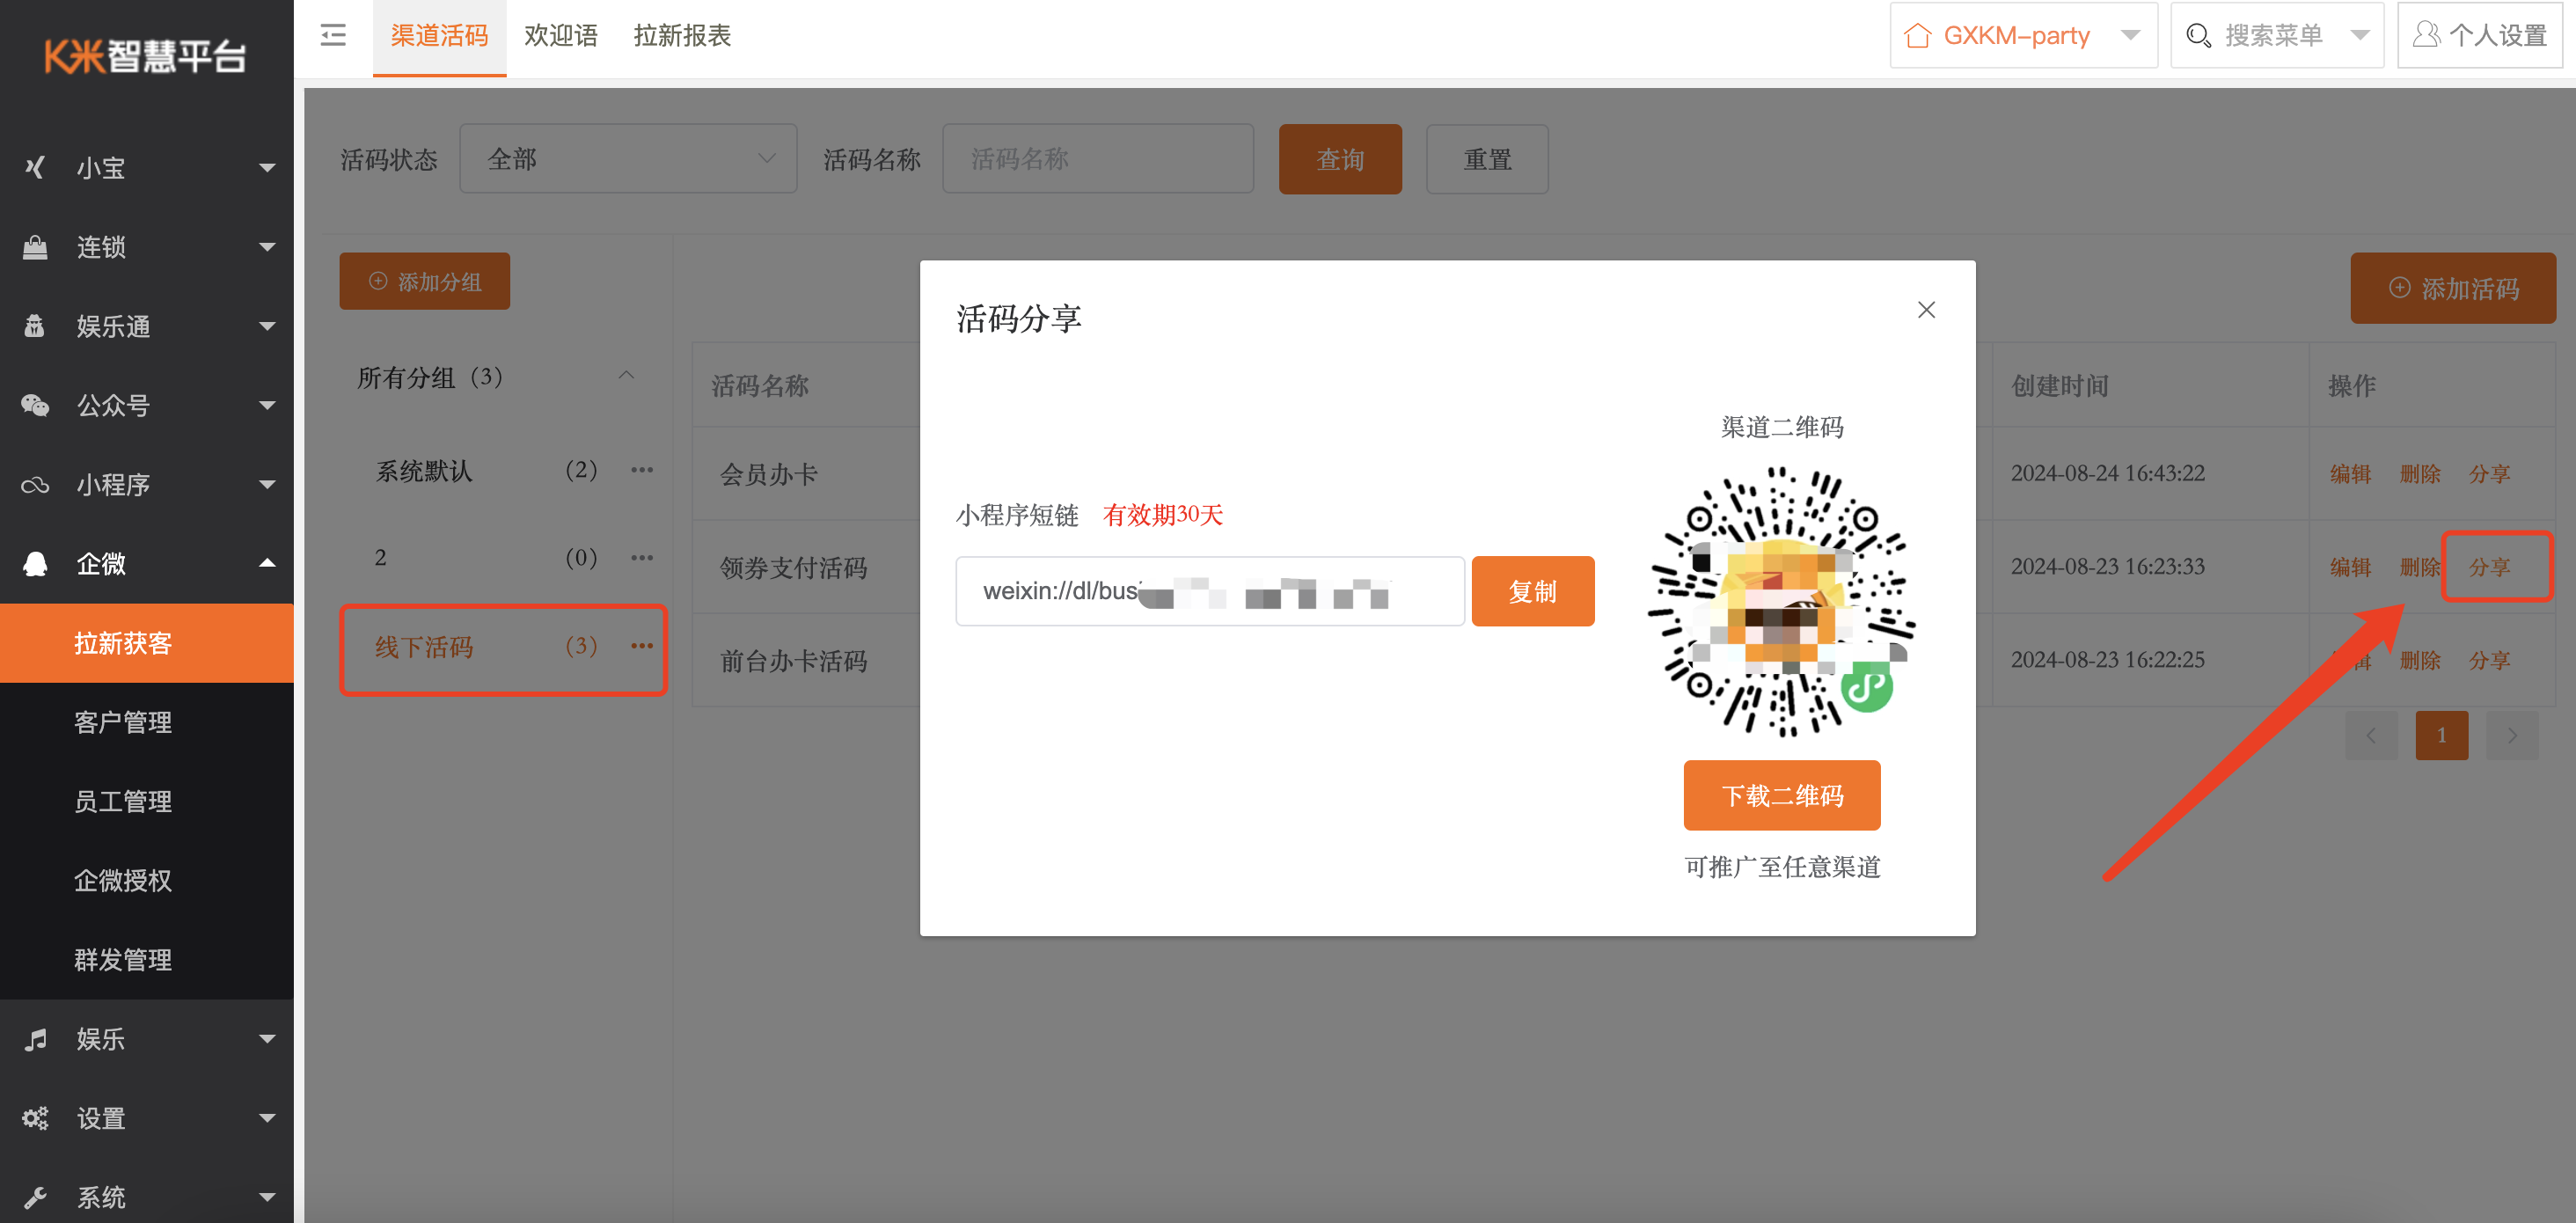Open 客户管理 in the sidebar

[x=147, y=722]
